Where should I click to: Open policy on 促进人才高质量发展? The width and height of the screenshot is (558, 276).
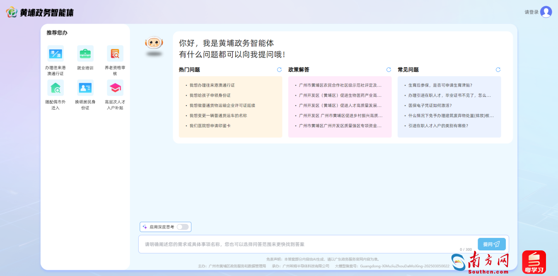[340, 106]
